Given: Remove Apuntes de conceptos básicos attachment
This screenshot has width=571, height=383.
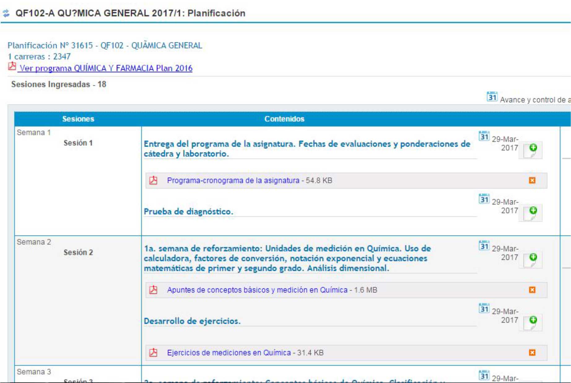Looking at the screenshot, I should 532,290.
